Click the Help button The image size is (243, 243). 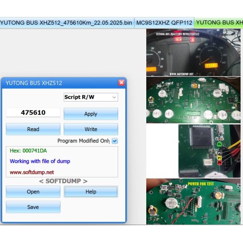pos(91,191)
